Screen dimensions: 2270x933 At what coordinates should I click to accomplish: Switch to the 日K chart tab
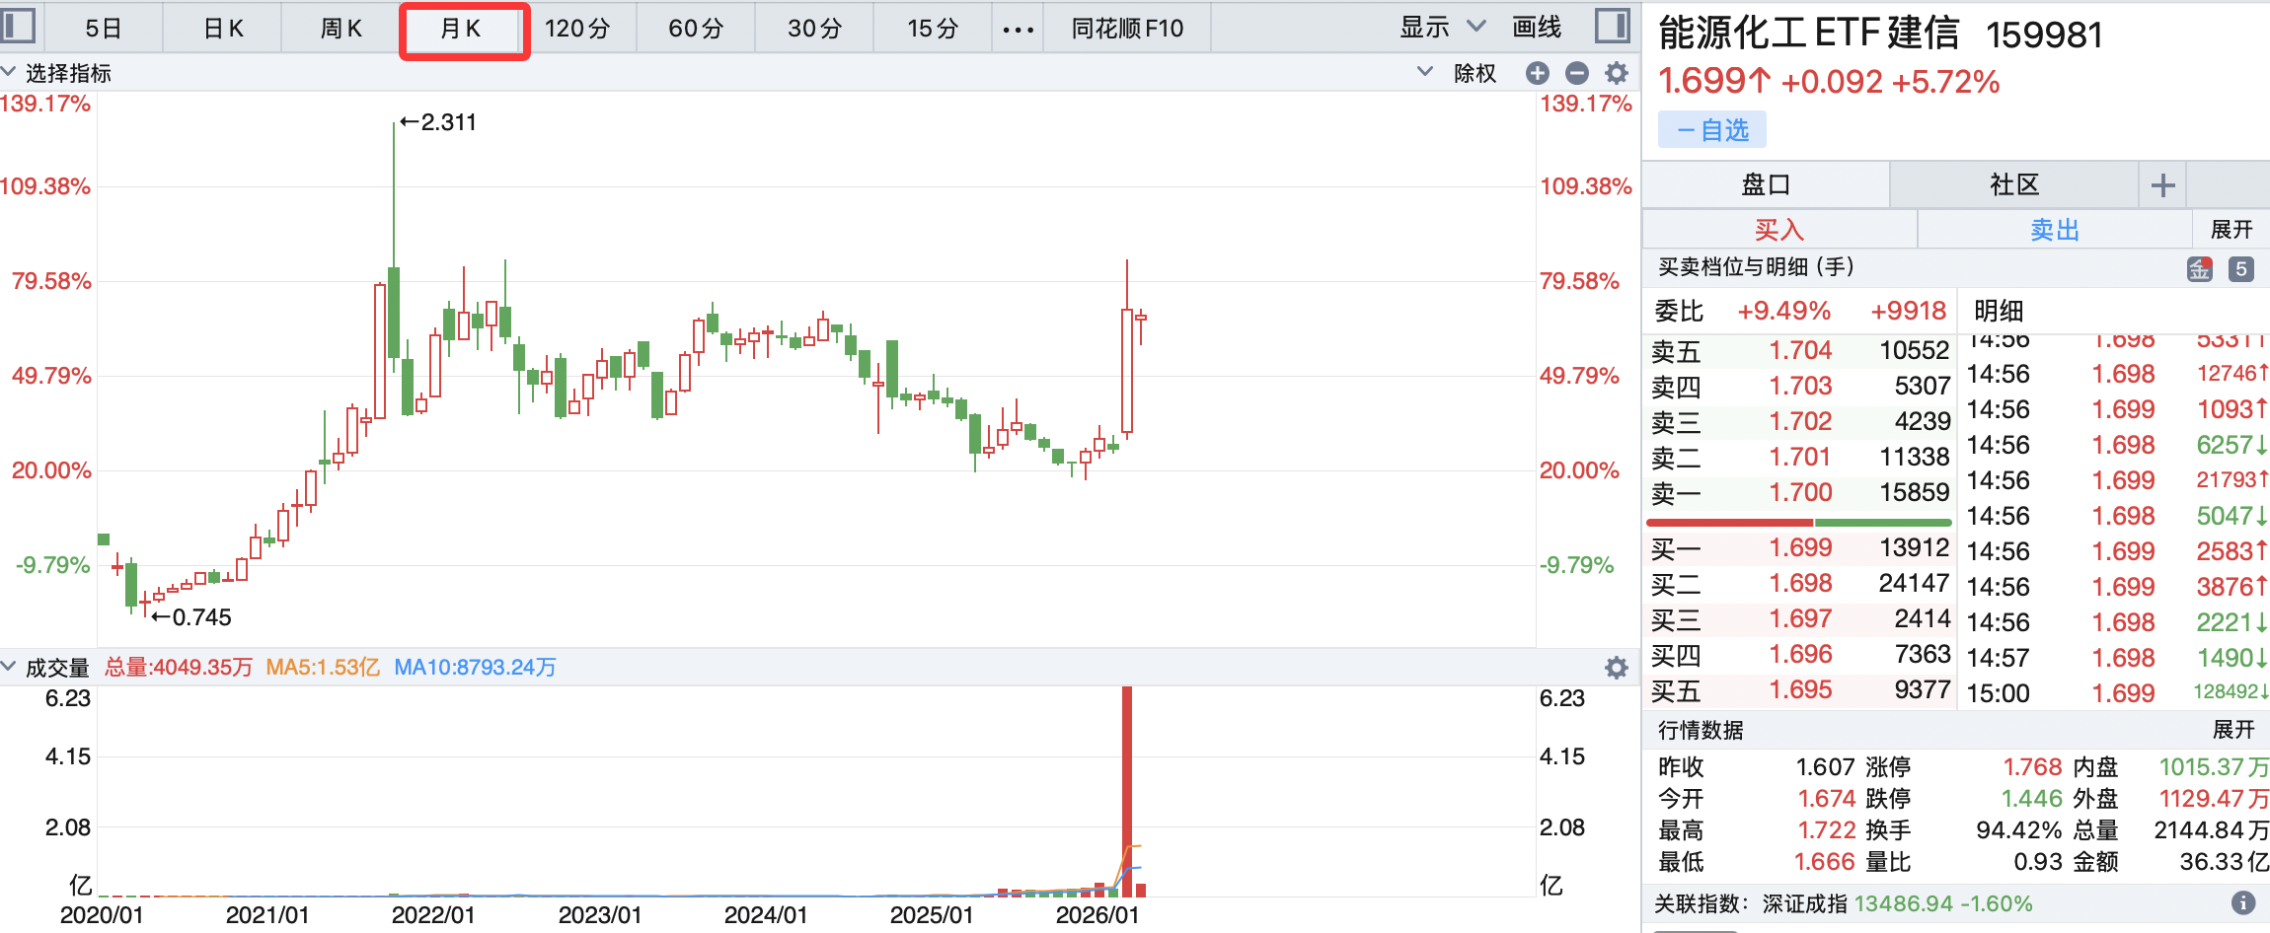(x=223, y=29)
